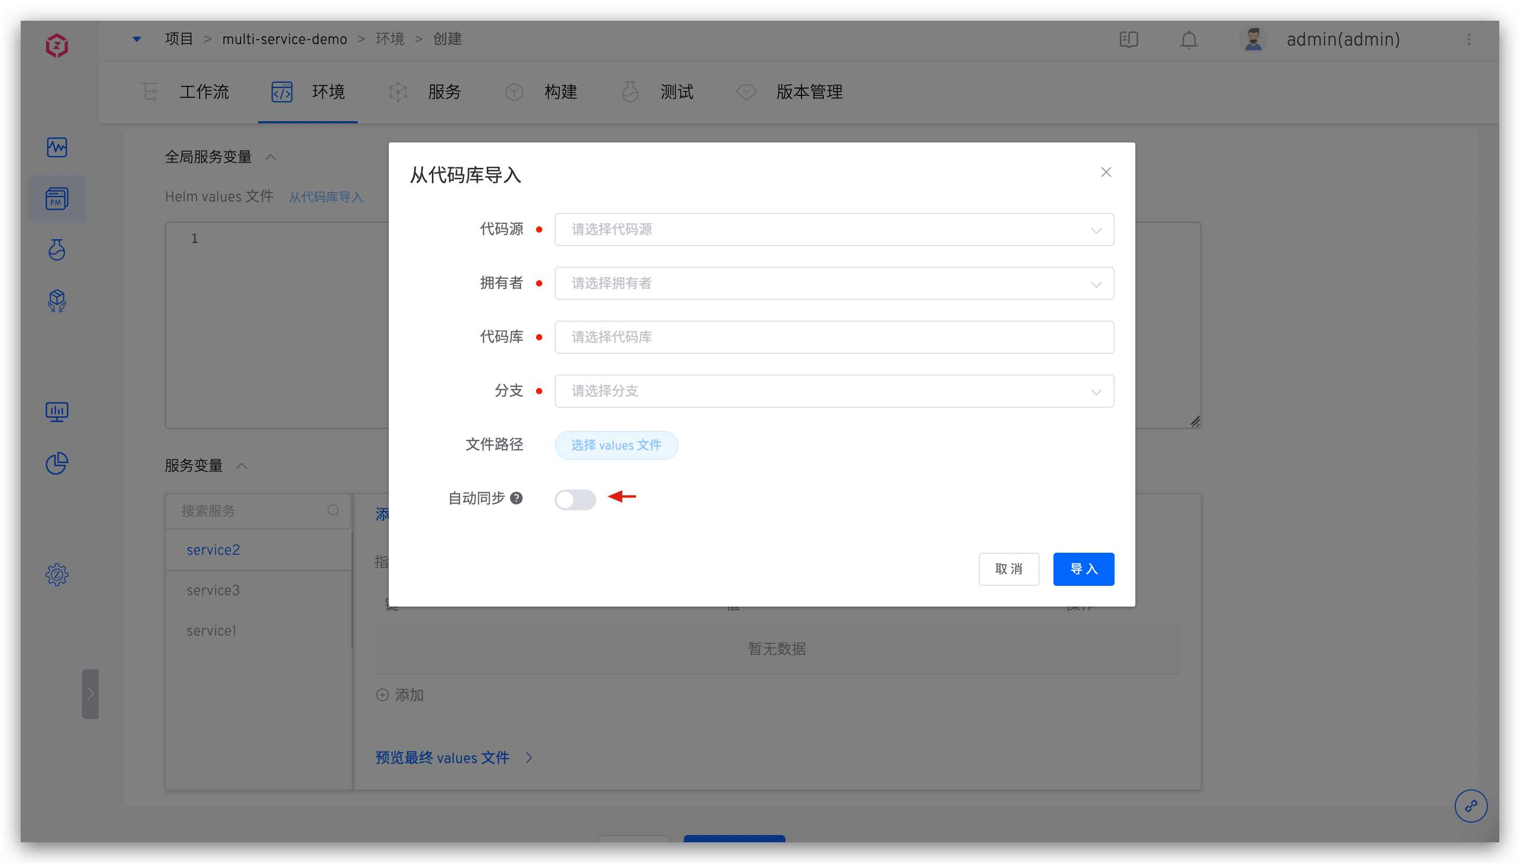
Task: Switch to the 构建 tab
Action: point(560,92)
